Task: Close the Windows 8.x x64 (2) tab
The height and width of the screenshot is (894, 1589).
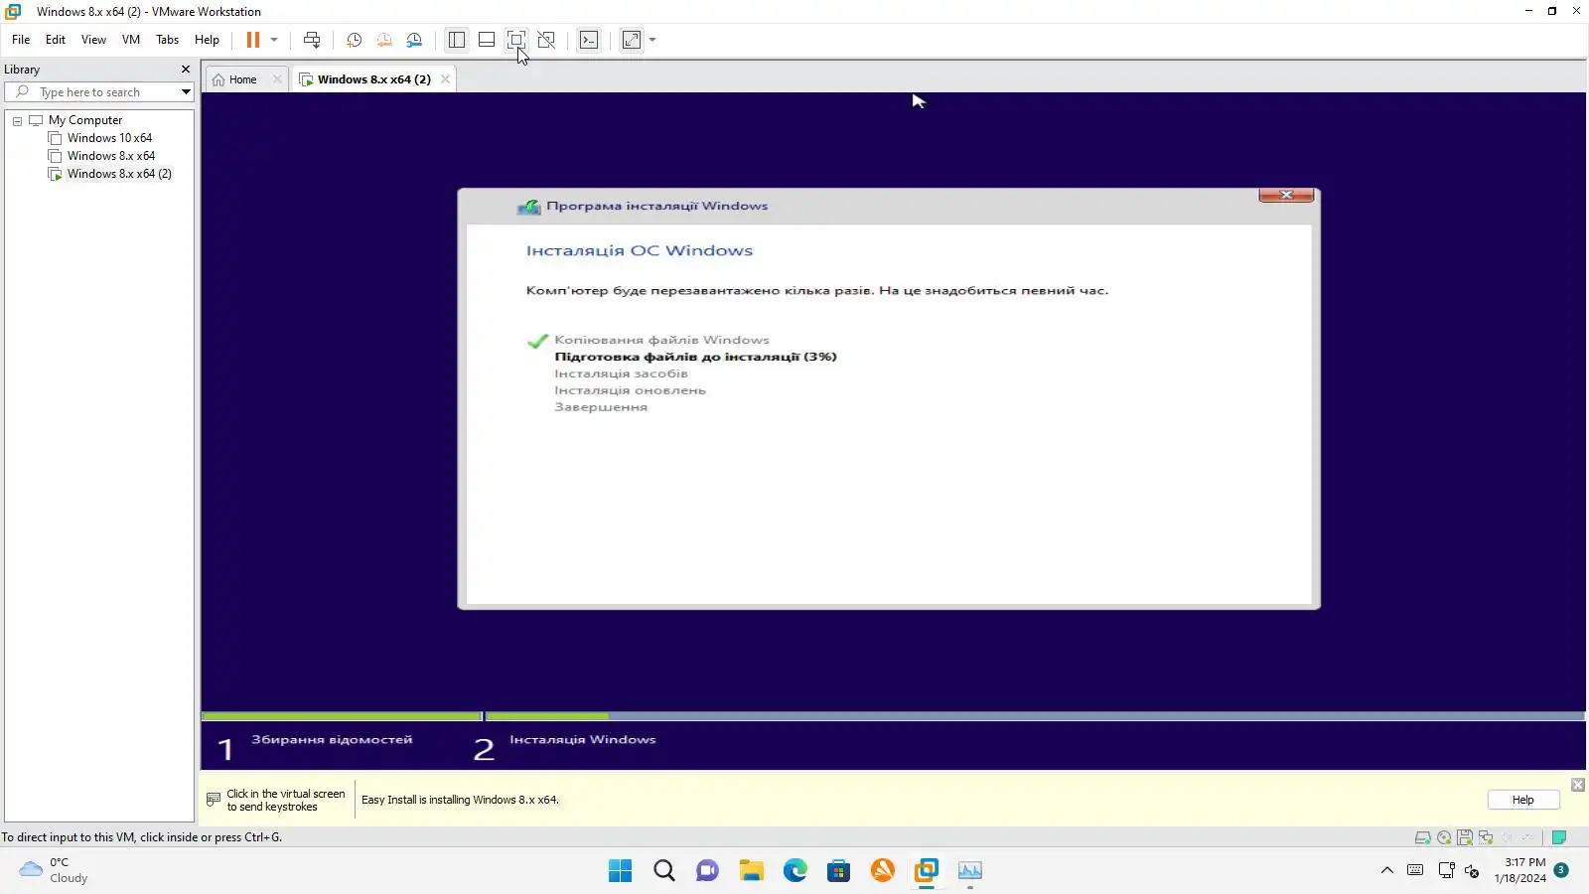Action: (x=445, y=79)
